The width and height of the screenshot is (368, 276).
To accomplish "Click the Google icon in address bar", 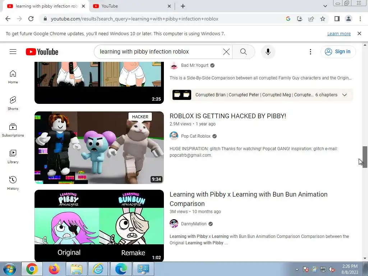I will click(x=288, y=19).
